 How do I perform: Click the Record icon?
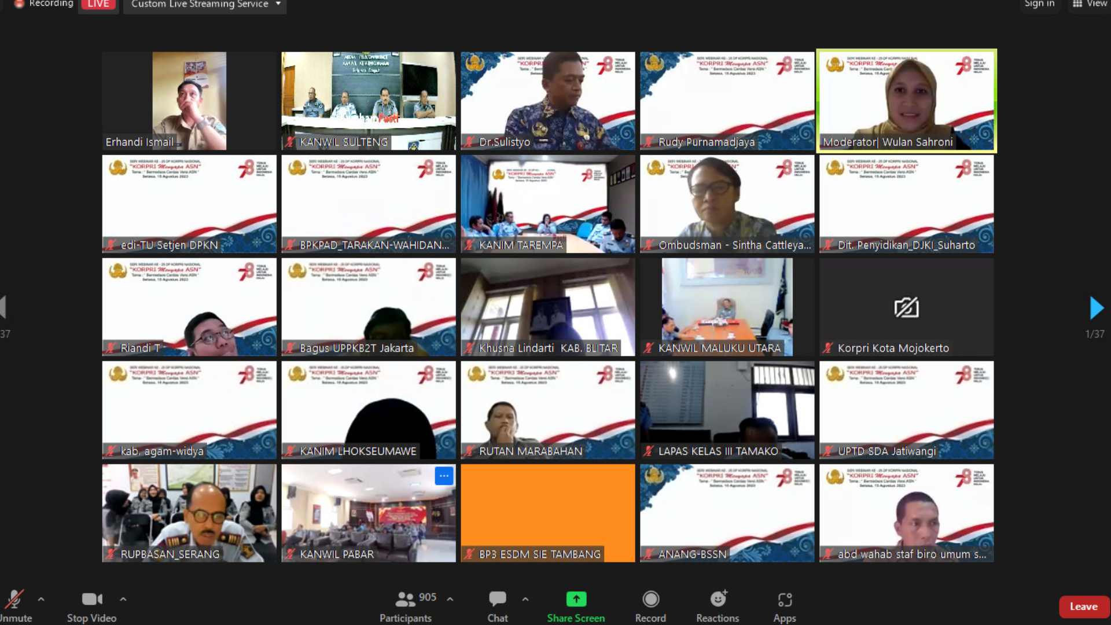pyautogui.click(x=650, y=600)
